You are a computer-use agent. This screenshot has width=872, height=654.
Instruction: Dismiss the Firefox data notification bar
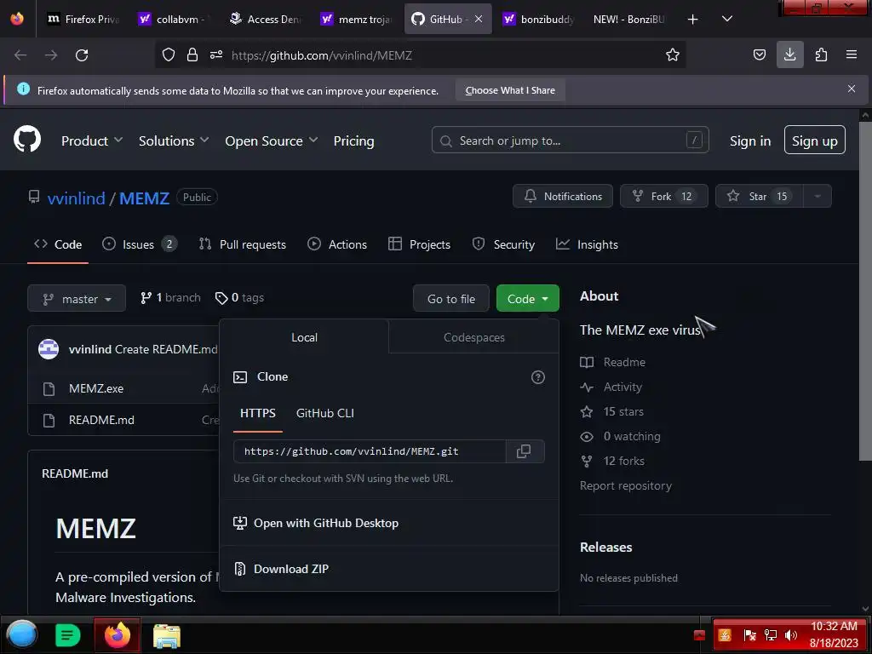[852, 89]
